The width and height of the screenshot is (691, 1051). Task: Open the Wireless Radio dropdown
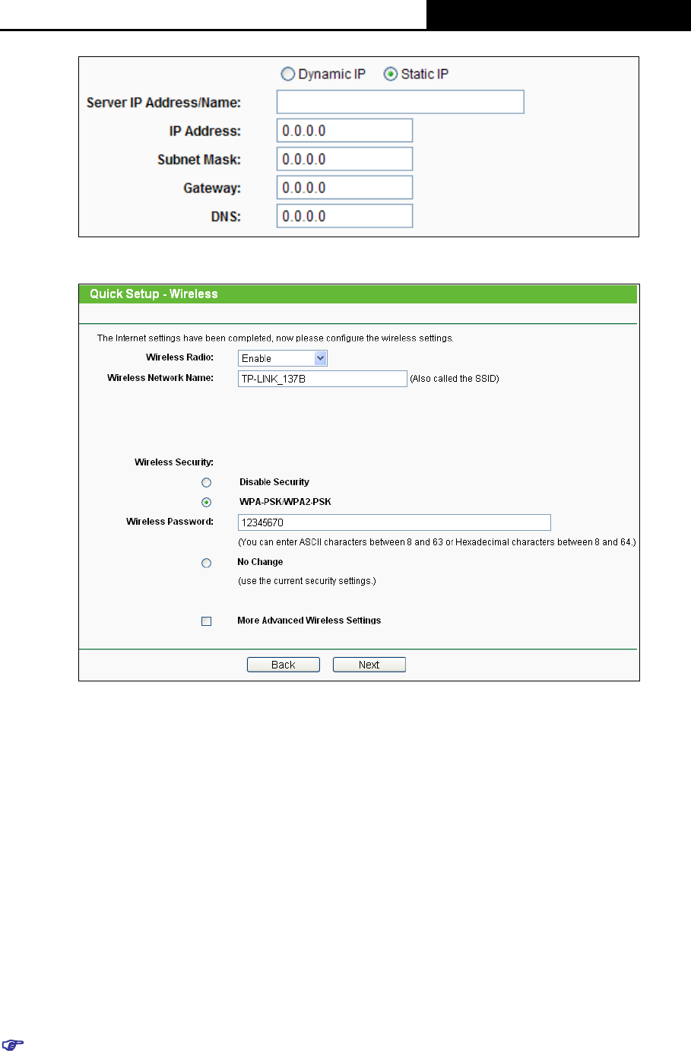click(x=283, y=358)
